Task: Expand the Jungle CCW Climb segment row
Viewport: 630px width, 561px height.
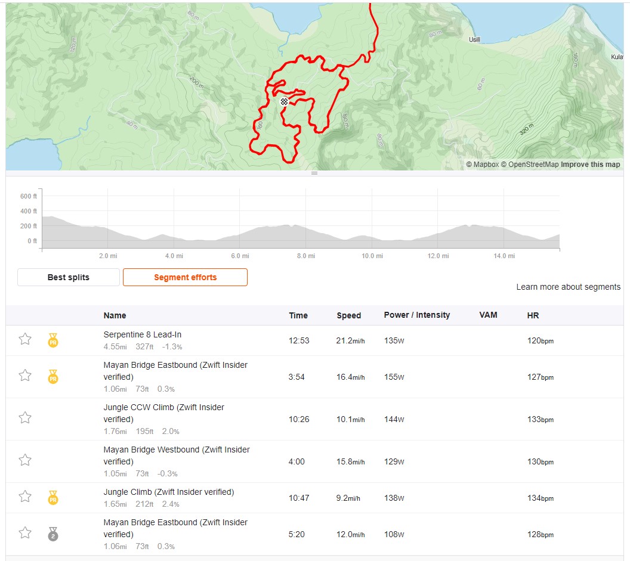Action: tap(314, 419)
